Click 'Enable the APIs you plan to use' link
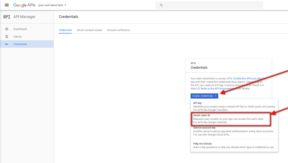This screenshot has height=163, width=288. pyautogui.click(x=249, y=79)
